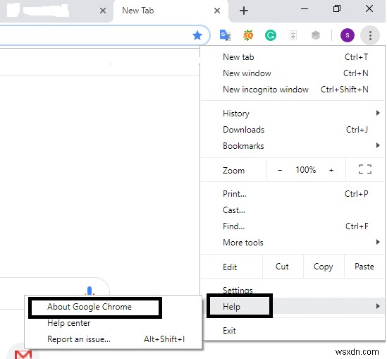Click the microphone voice search icon
The height and width of the screenshot is (359, 387).
click(90, 291)
